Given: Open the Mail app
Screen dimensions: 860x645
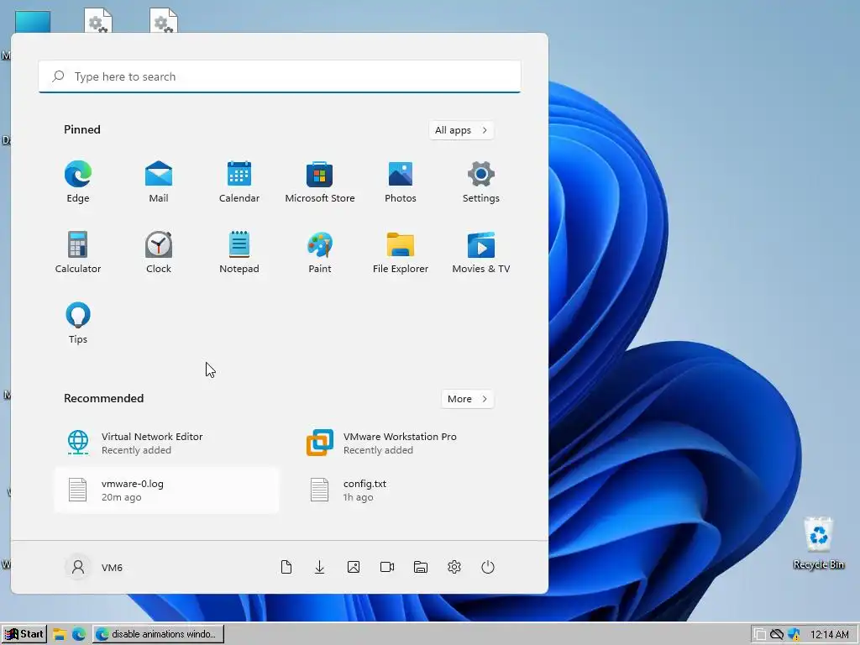Looking at the screenshot, I should point(159,182).
